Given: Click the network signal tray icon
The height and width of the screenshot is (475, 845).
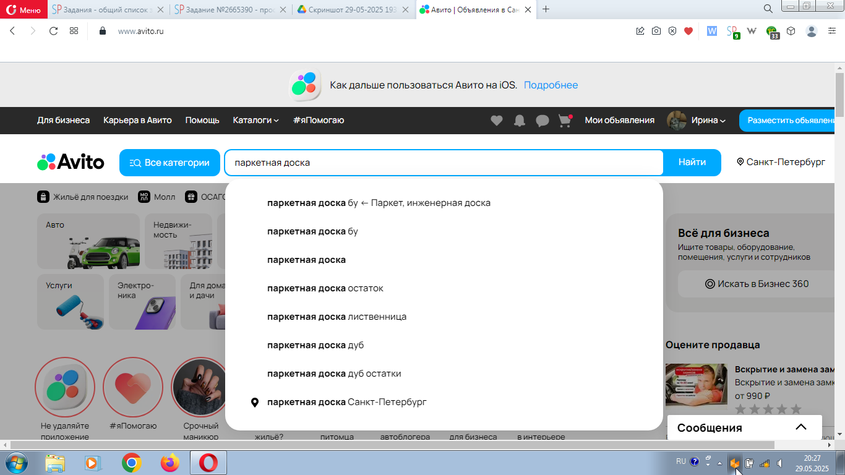Looking at the screenshot, I should point(765,463).
